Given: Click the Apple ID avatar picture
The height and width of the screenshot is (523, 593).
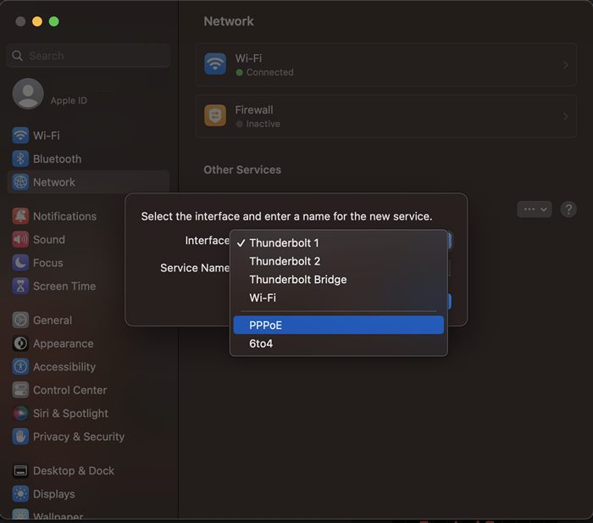Looking at the screenshot, I should click(28, 93).
